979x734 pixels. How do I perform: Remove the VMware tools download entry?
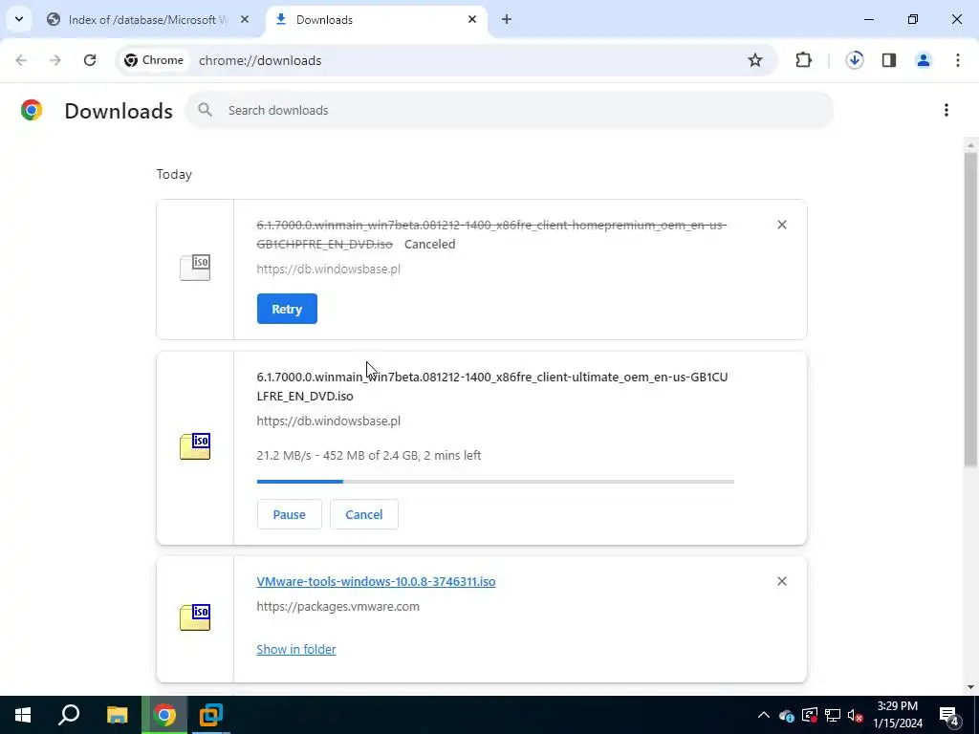[x=782, y=581]
